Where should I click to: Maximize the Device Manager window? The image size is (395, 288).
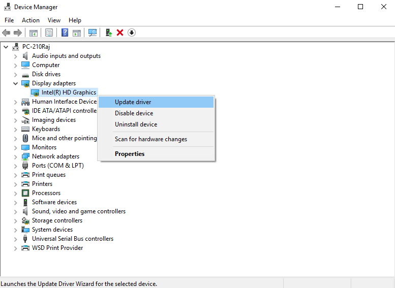[360, 7]
